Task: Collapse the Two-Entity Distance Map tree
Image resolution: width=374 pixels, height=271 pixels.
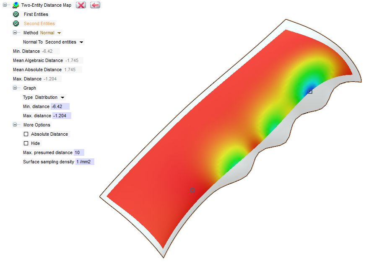Action: click(5, 5)
